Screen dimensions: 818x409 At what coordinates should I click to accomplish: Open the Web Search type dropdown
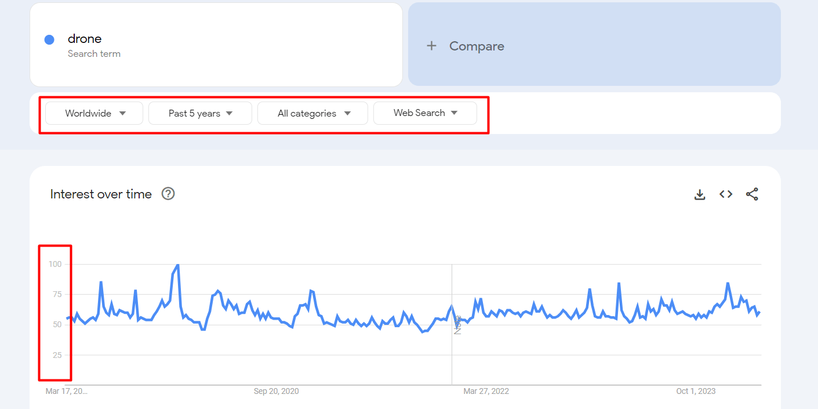(425, 113)
